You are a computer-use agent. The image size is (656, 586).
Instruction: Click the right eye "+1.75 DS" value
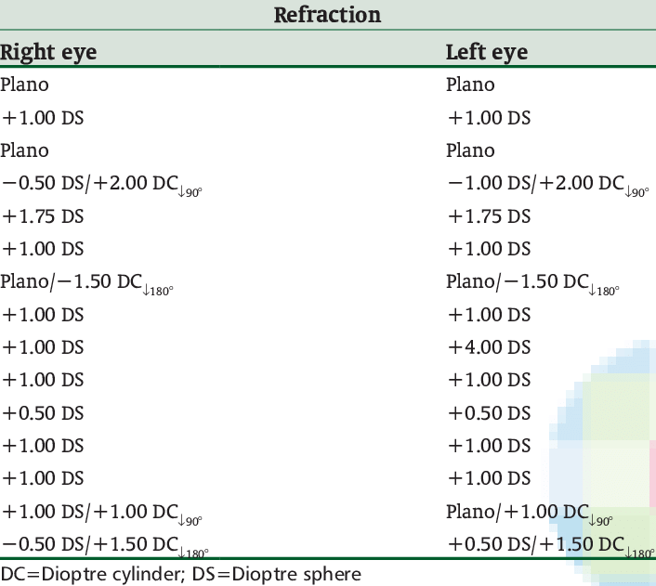click(x=43, y=216)
